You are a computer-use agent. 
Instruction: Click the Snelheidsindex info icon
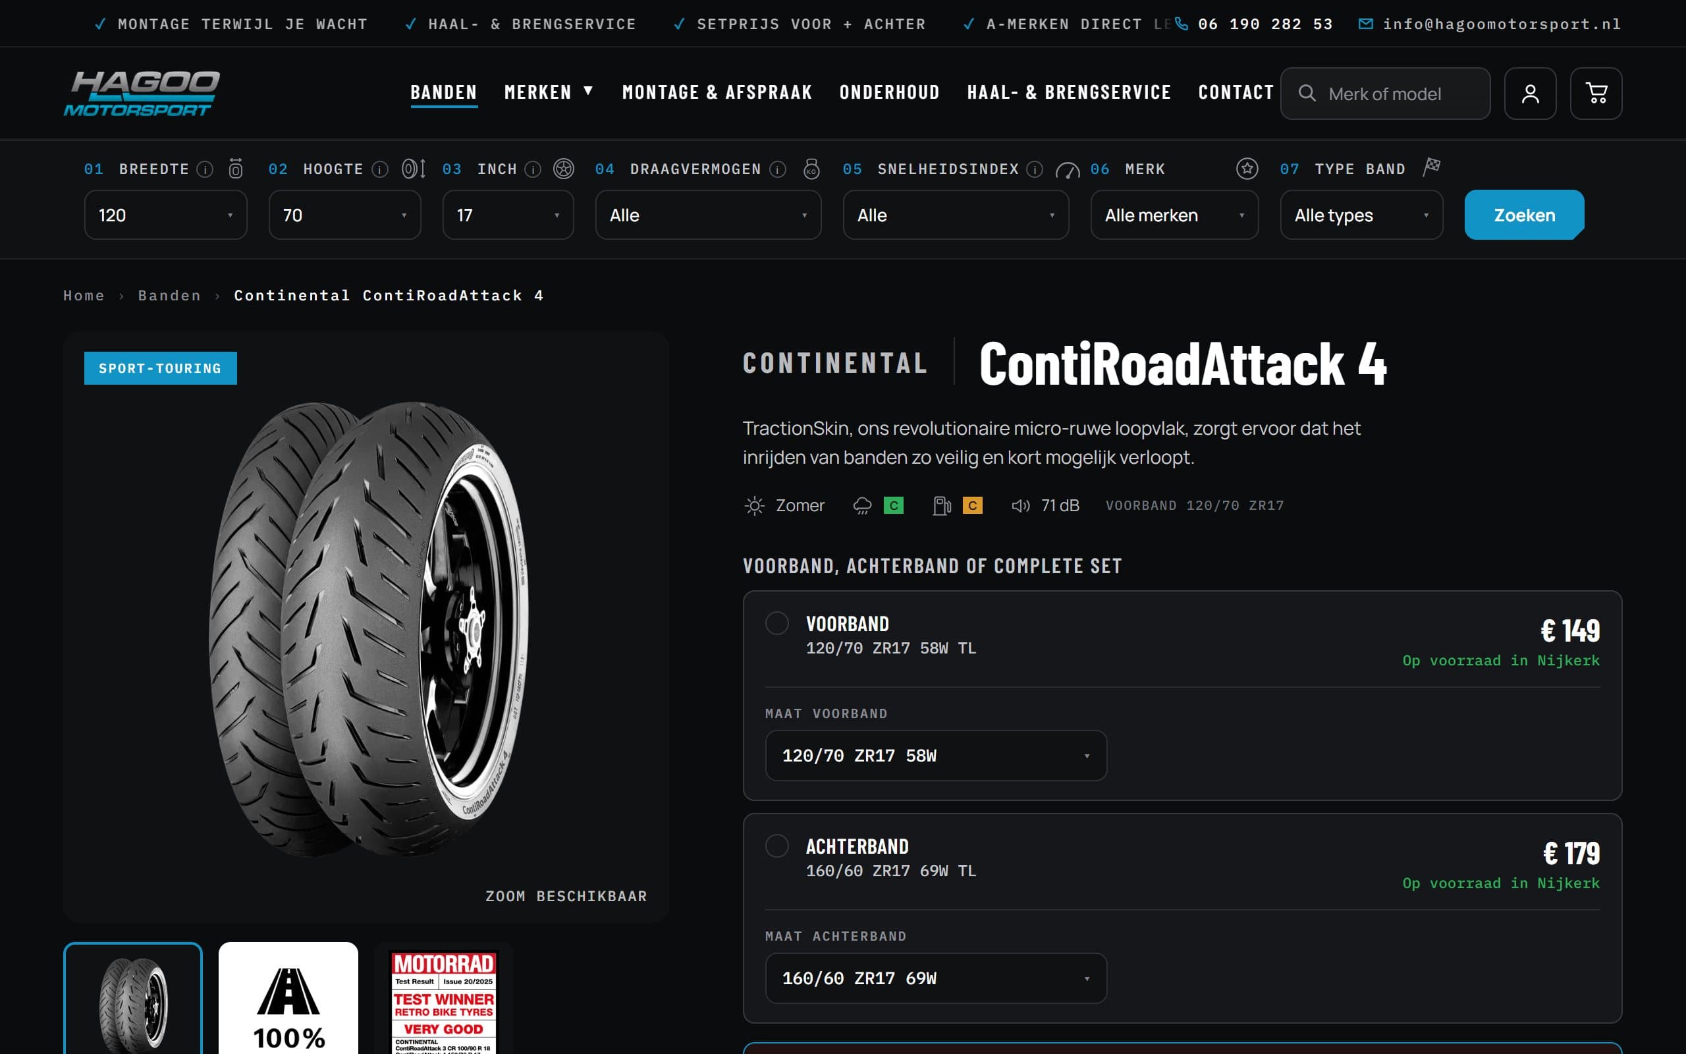tap(1035, 169)
